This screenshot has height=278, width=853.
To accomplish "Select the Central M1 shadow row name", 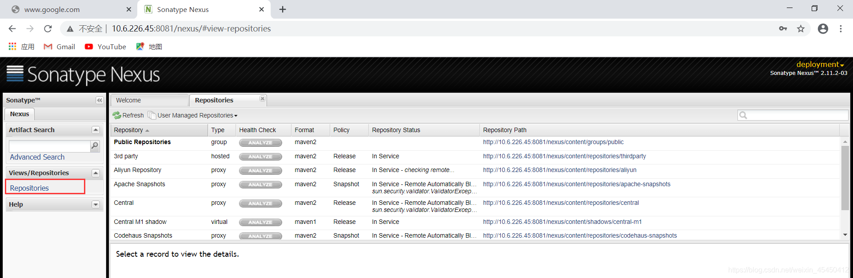I will point(140,222).
